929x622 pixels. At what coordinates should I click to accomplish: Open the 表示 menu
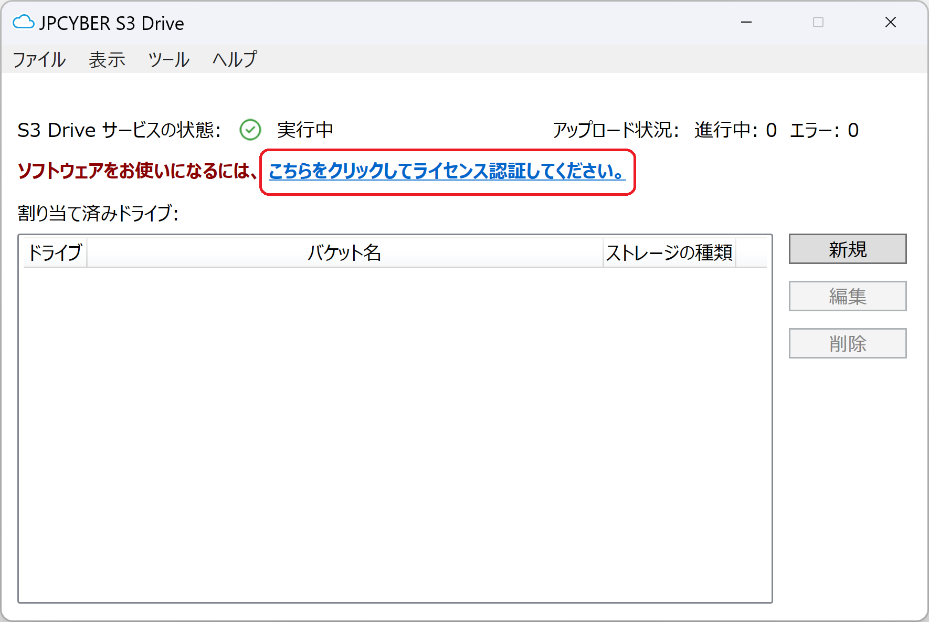[107, 59]
